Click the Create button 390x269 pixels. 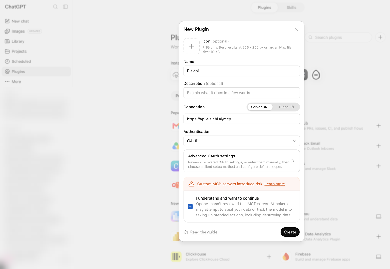click(290, 232)
